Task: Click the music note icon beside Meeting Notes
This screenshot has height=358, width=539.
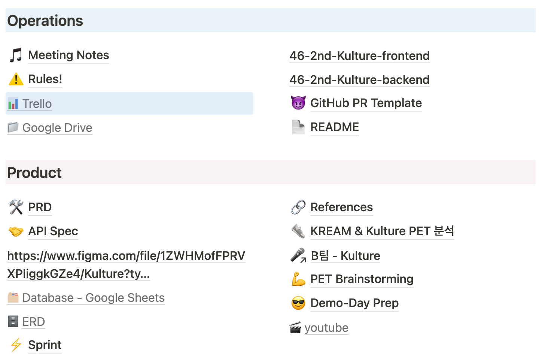Action: point(16,55)
